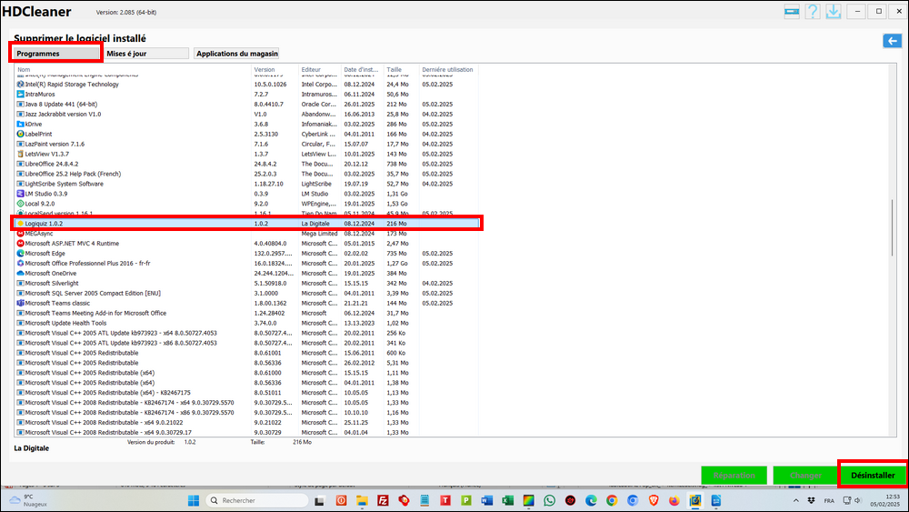Viewport: 909px width, 512px height.
Task: Click the IntraMuros program icon
Action: (20, 94)
